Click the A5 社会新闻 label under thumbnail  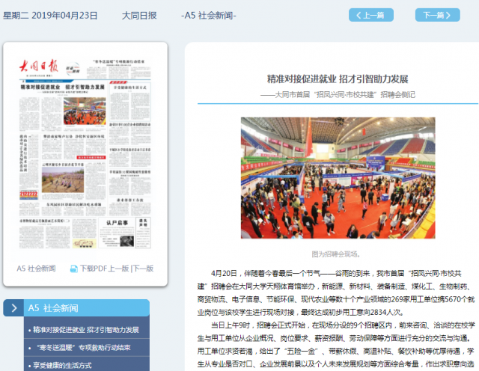[x=37, y=269]
